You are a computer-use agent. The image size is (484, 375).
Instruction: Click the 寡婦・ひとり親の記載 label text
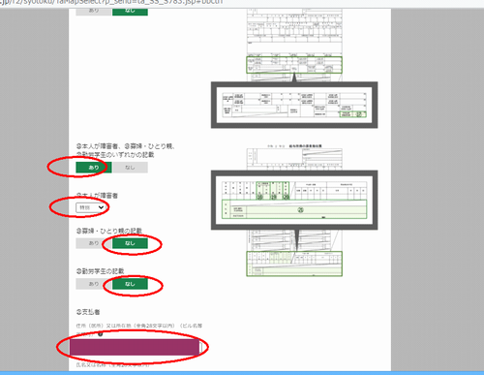pos(109,231)
